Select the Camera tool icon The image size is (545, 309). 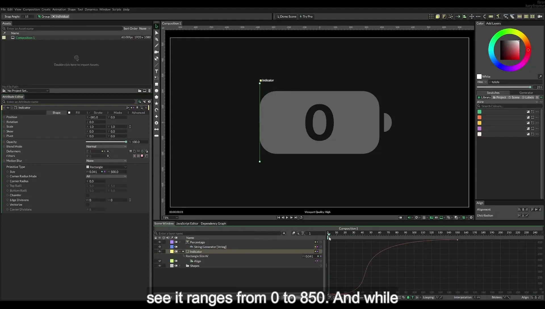coord(156,52)
